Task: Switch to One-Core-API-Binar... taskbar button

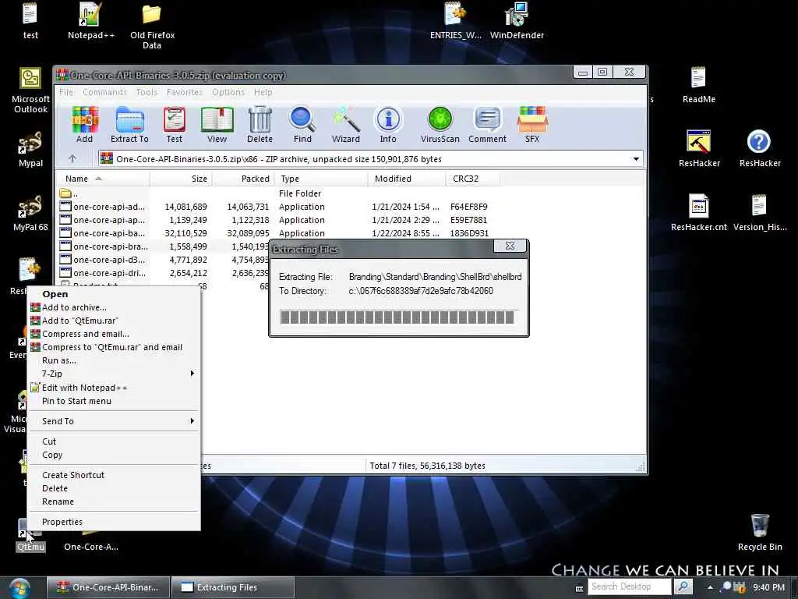Action: 108,587
